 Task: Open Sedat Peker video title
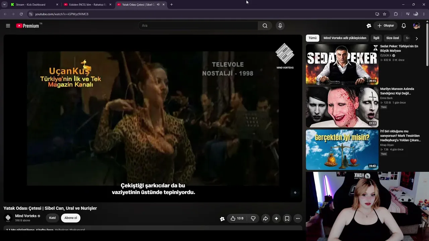[x=399, y=49]
